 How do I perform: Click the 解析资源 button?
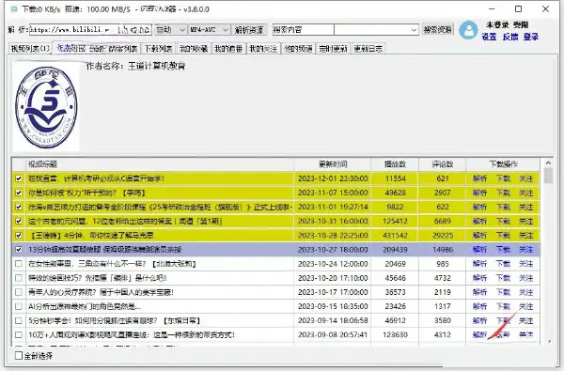(249, 30)
